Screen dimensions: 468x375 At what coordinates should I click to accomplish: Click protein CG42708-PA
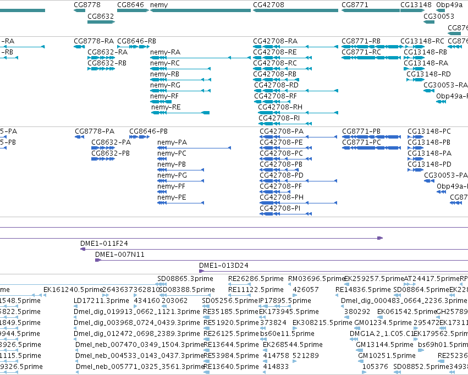pos(298,137)
